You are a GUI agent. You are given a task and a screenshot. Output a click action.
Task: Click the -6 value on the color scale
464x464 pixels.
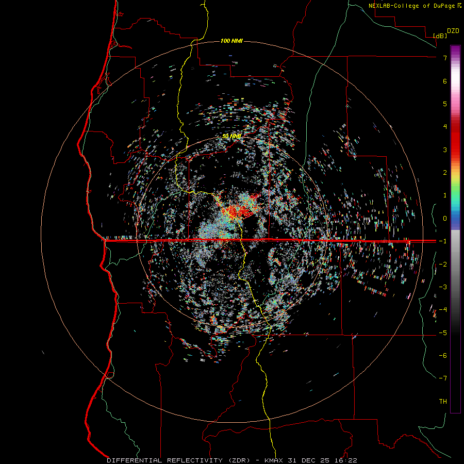[x=443, y=356]
